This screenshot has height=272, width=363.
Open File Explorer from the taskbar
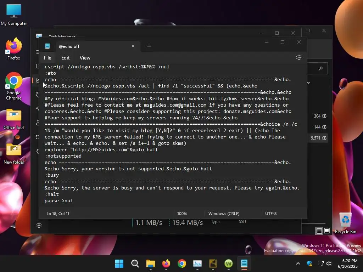tap(150, 263)
